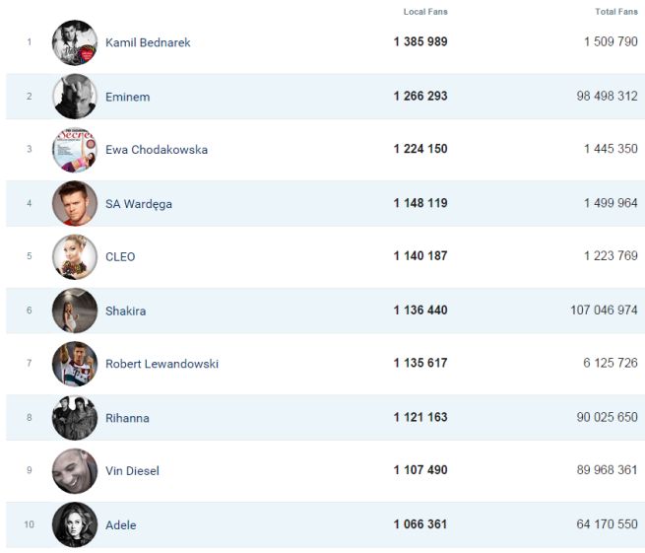
Task: Visit the SA Wardęga page link
Action: tap(139, 204)
